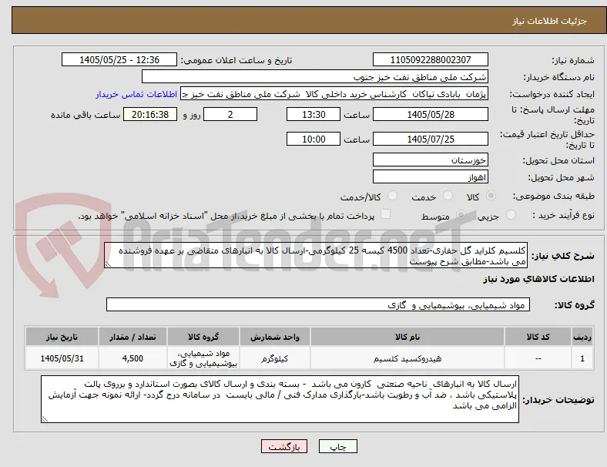Click the table group cell مواد شیمیایی، بیوشیمیایی و گازی
This screenshot has height=467, width=607.
coord(203,358)
